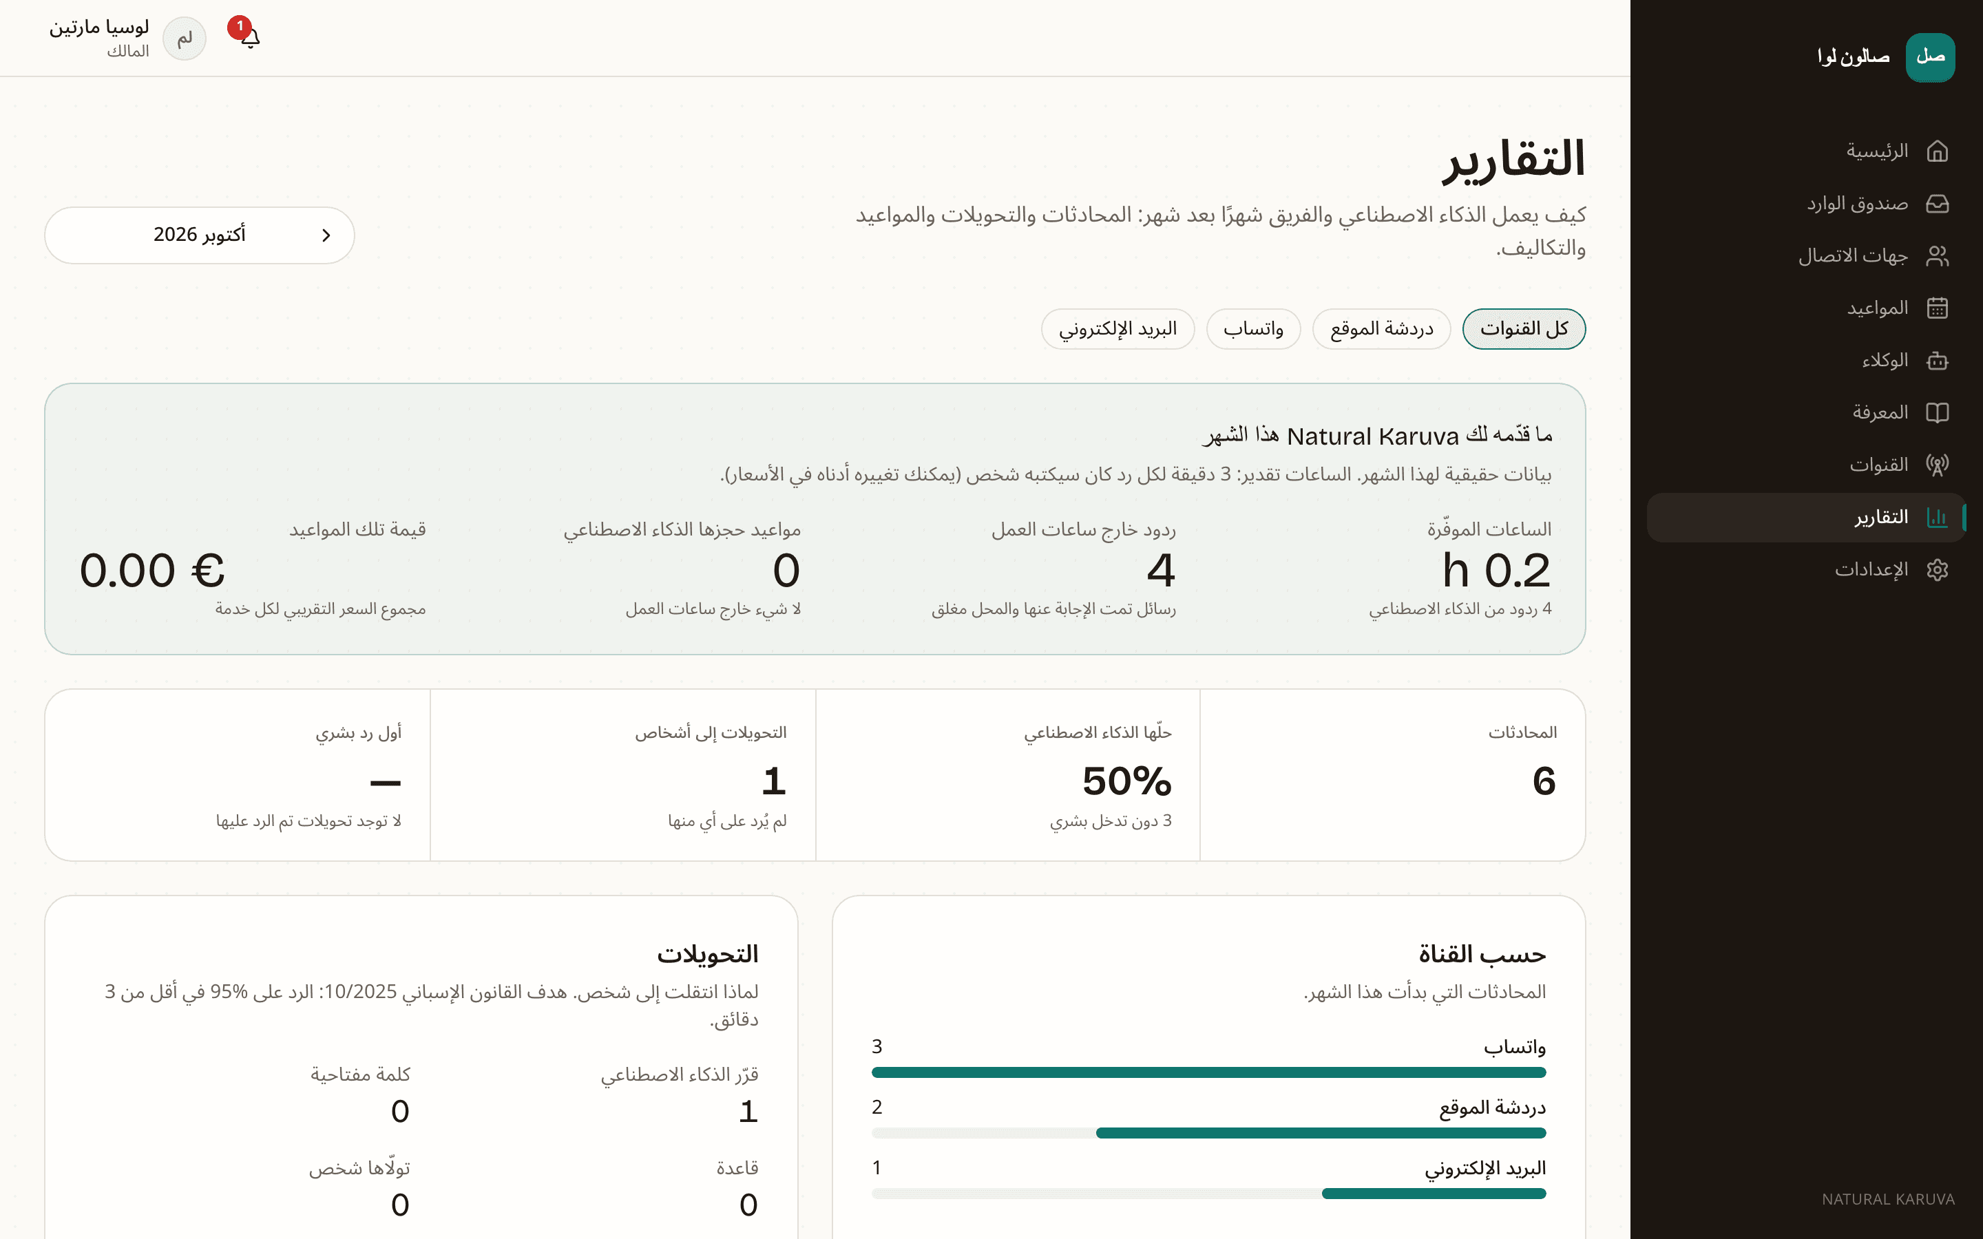Select the كل القنوات filter chip

coord(1523,330)
